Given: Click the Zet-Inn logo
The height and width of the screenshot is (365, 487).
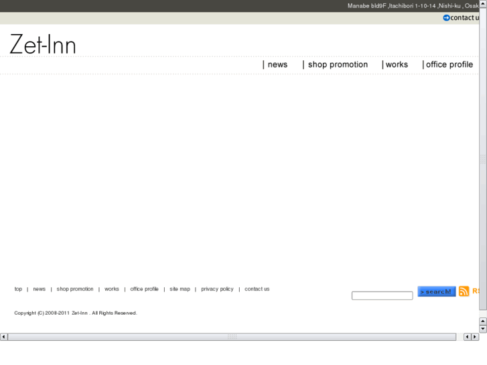Looking at the screenshot, I should click(43, 44).
